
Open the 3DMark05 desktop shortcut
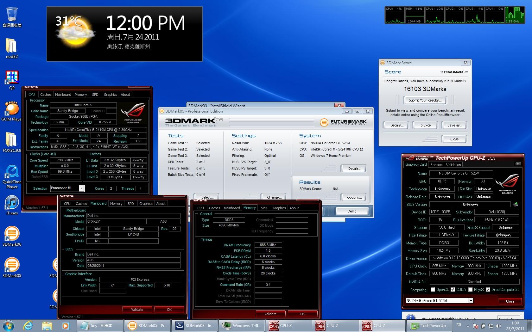click(12, 267)
